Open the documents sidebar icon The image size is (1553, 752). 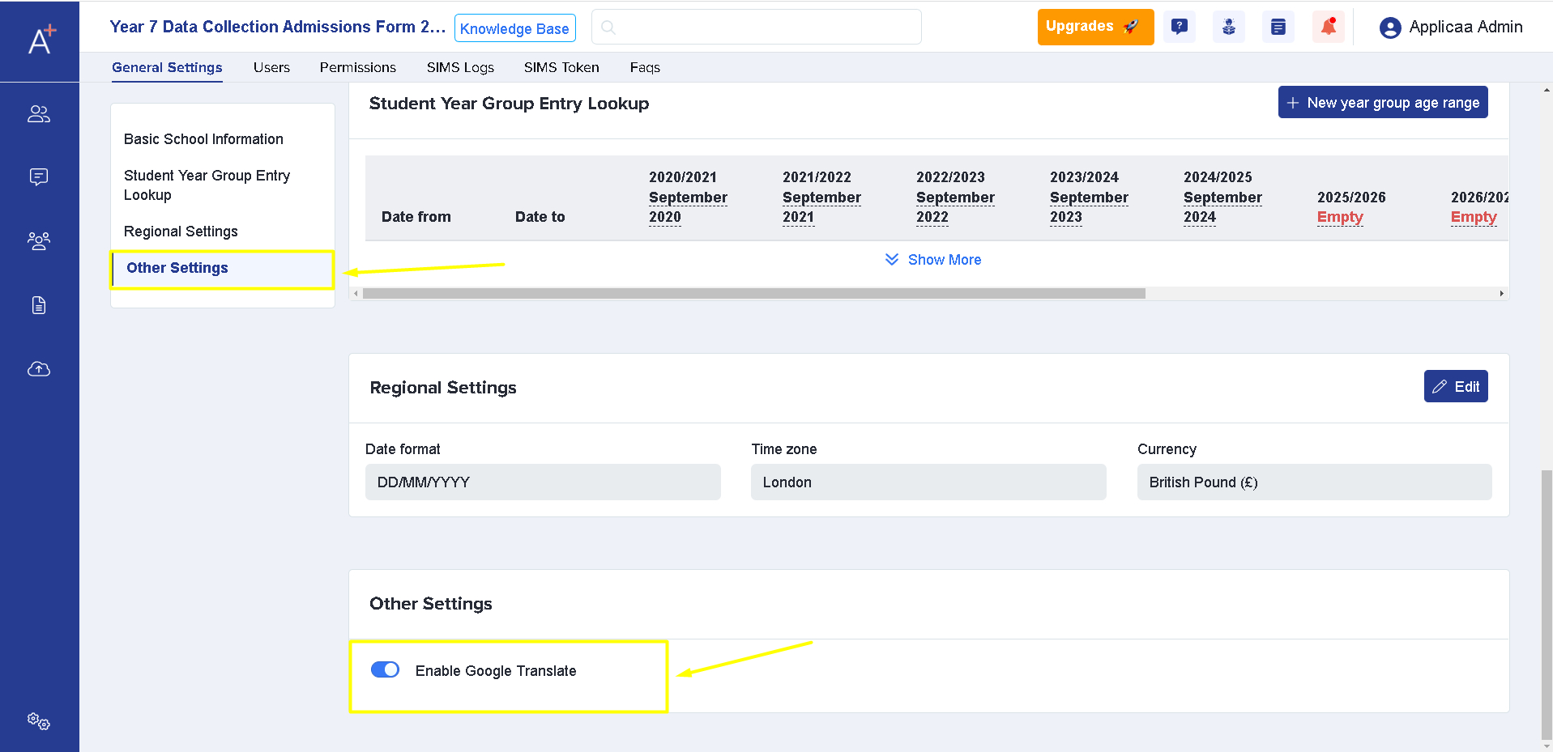(x=39, y=305)
